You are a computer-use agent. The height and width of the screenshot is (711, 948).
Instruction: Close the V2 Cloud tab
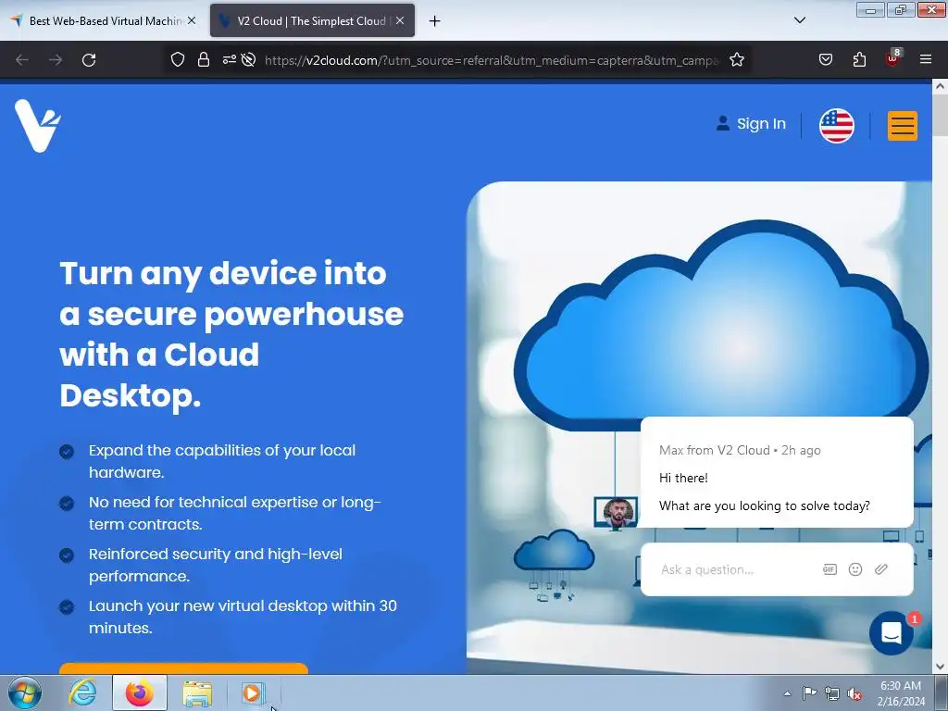(400, 20)
